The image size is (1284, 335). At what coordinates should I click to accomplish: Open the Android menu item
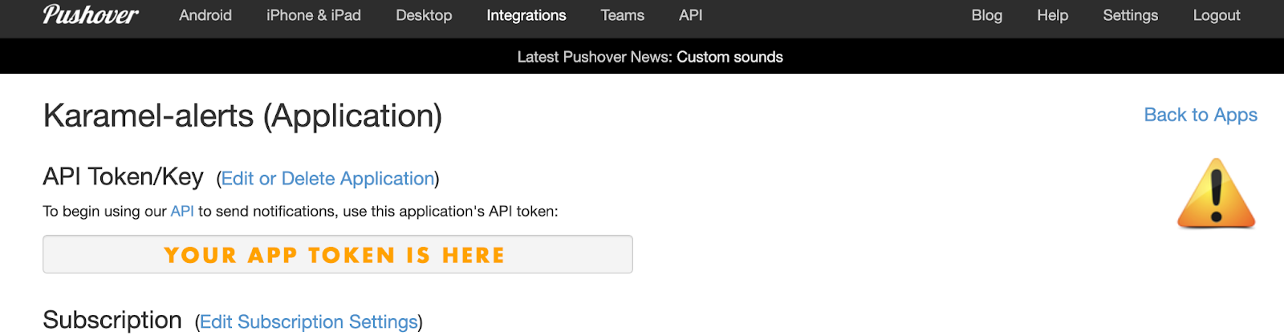(205, 15)
